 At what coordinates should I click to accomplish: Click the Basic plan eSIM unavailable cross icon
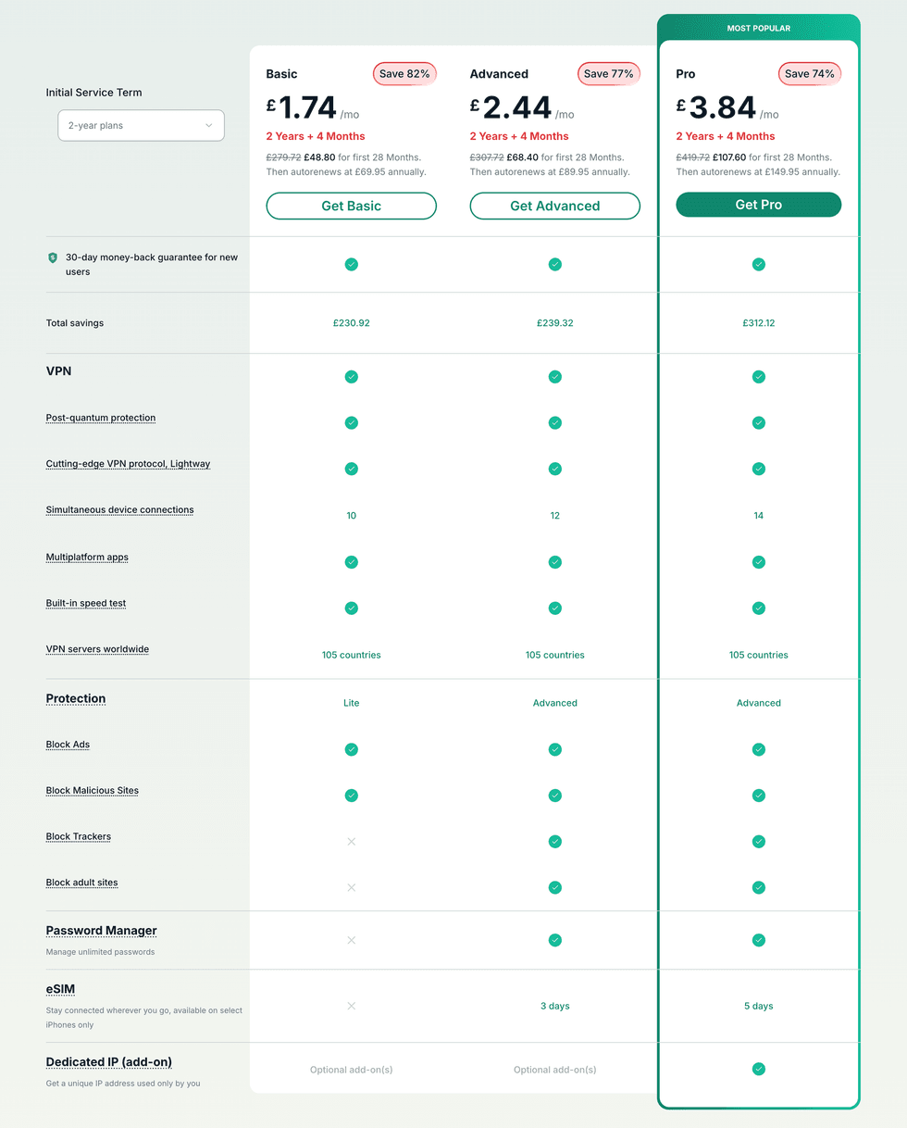pos(352,1006)
